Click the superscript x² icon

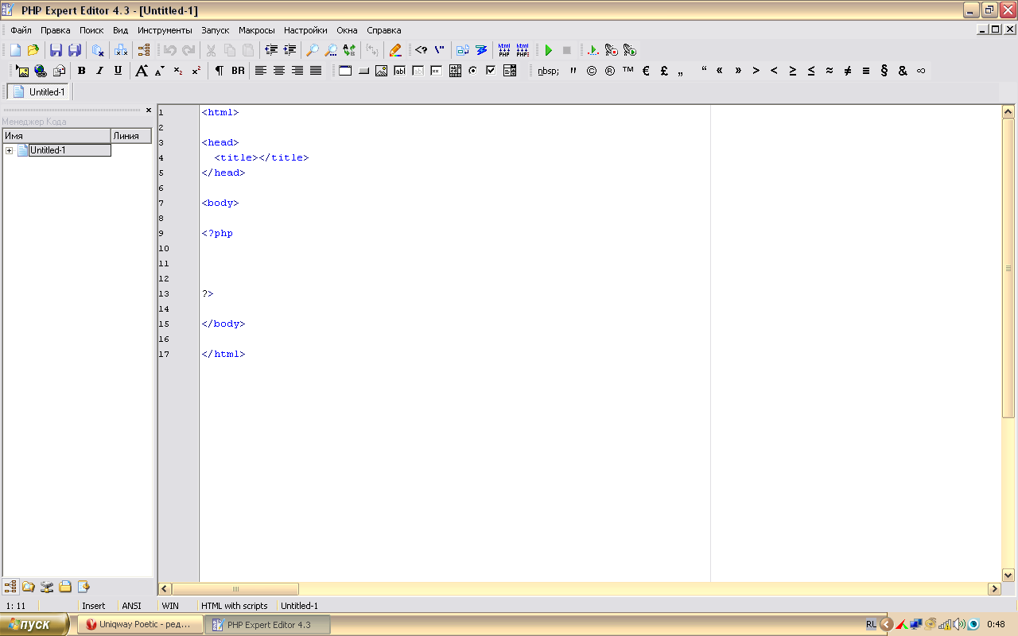pyautogui.click(x=196, y=71)
